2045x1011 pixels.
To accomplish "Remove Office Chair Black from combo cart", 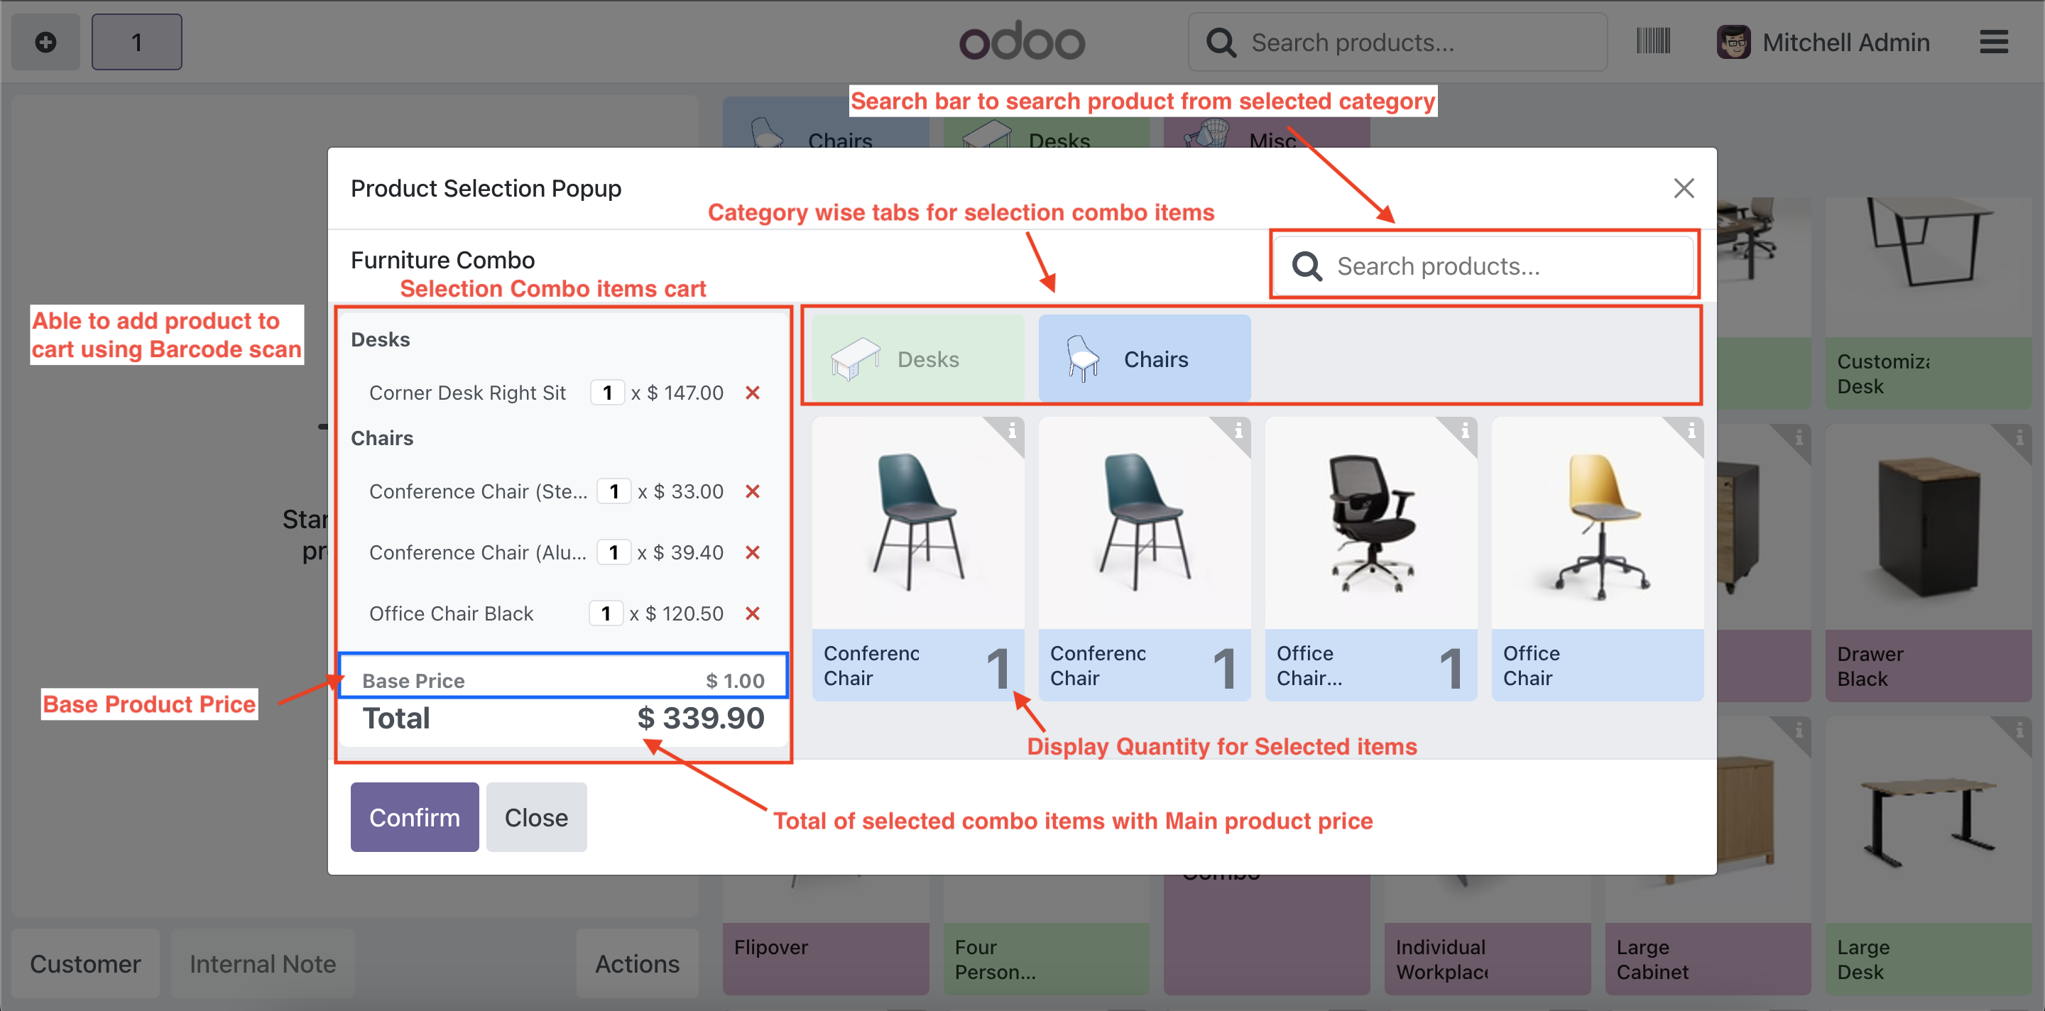I will pyautogui.click(x=753, y=613).
